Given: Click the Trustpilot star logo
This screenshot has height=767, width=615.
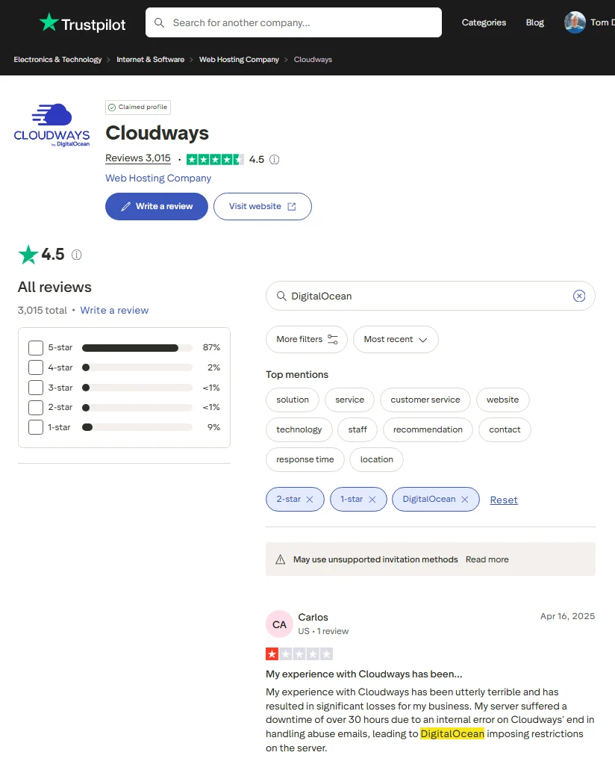Looking at the screenshot, I should click(x=47, y=22).
